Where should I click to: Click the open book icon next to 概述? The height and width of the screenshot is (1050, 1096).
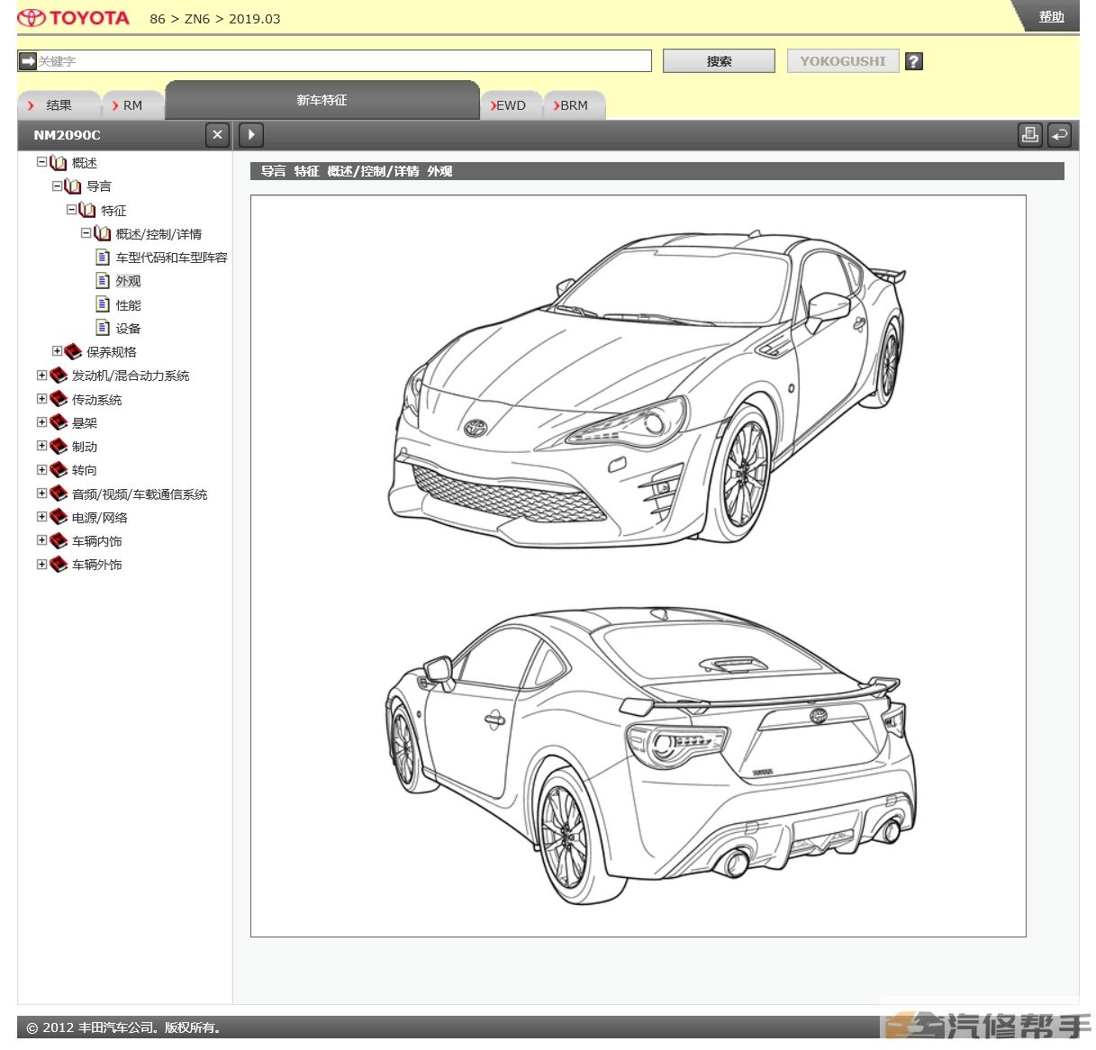(59, 163)
